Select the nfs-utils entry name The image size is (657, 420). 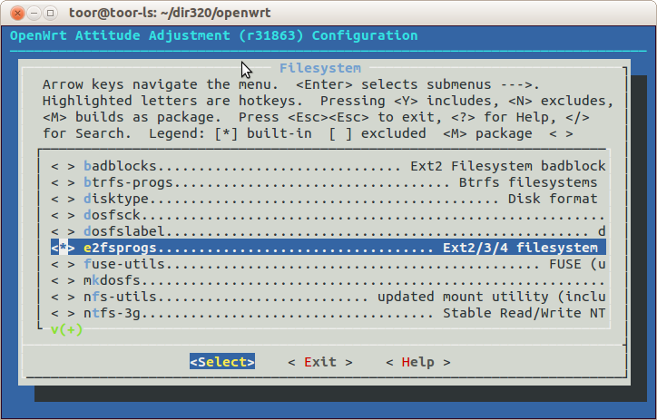(120, 297)
